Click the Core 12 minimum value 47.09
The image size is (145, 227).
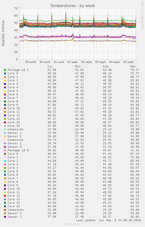pos(79,115)
